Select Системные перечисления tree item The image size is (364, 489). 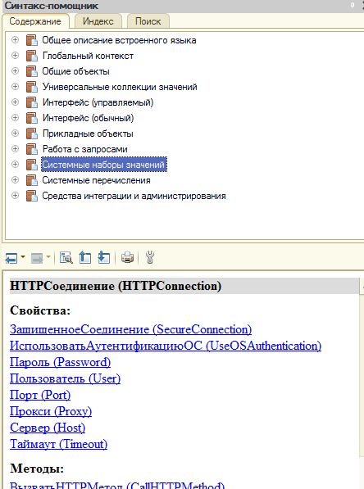(x=96, y=180)
